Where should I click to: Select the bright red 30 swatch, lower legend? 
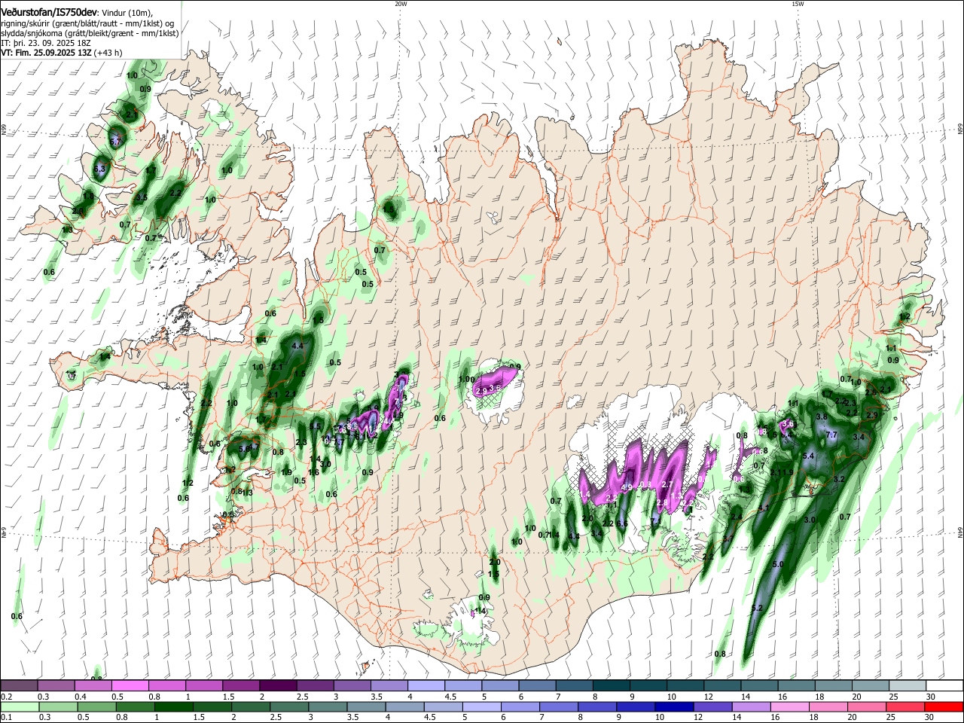point(944,706)
